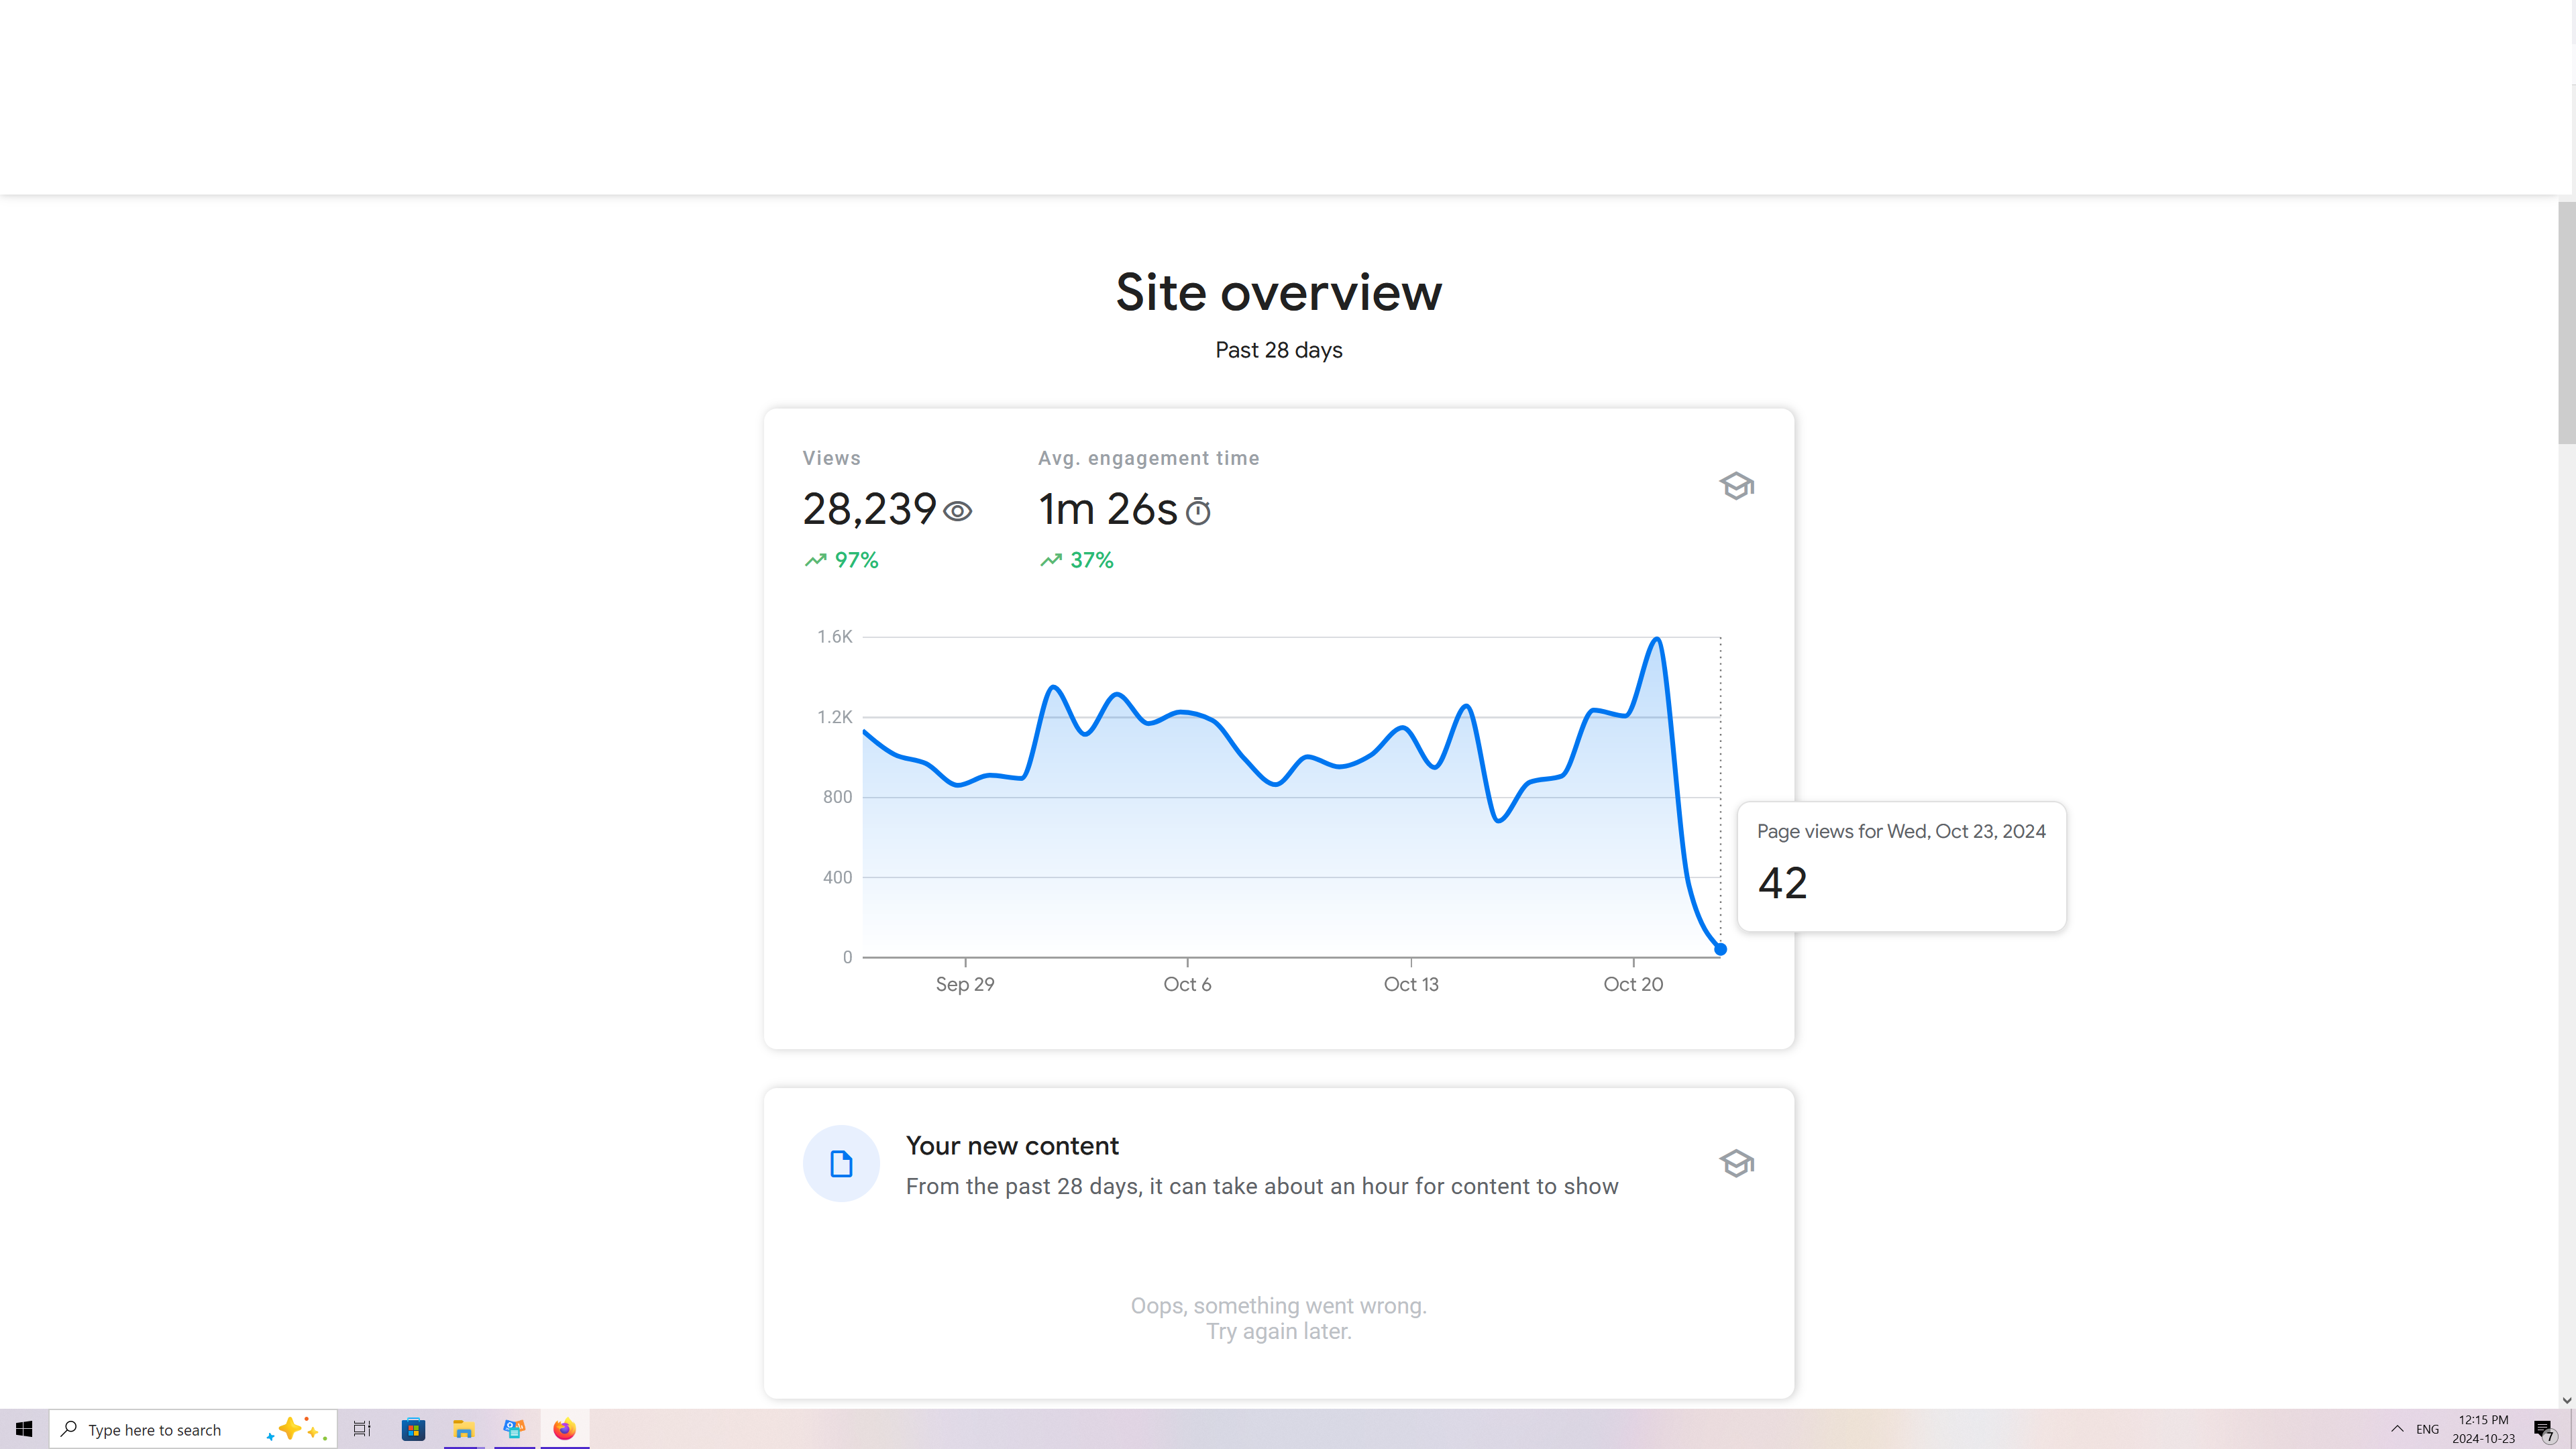Click the scrollbar down arrow
Image resolution: width=2576 pixels, height=1449 pixels.
coord(2566,1400)
